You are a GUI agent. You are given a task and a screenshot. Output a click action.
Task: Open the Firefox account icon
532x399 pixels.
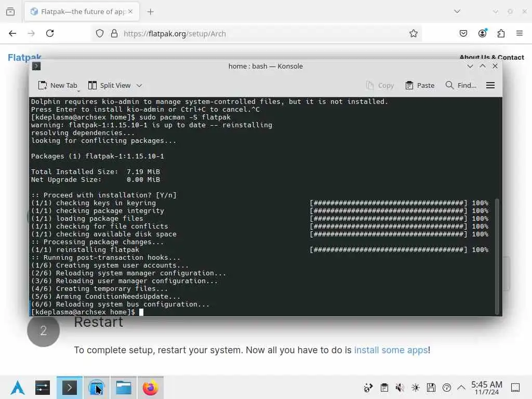click(x=482, y=33)
